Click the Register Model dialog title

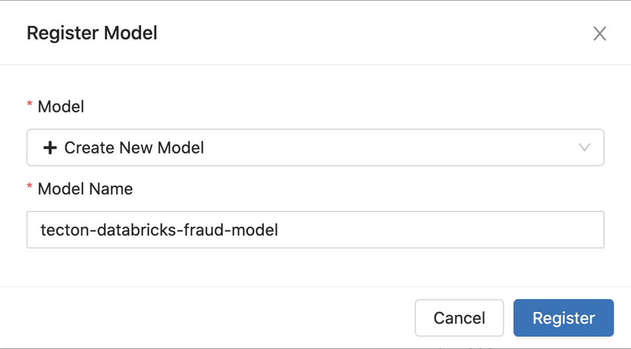tap(92, 34)
